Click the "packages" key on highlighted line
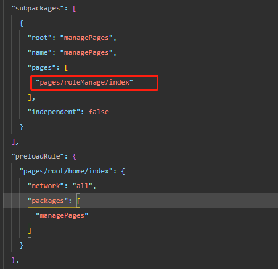 pos(47,201)
